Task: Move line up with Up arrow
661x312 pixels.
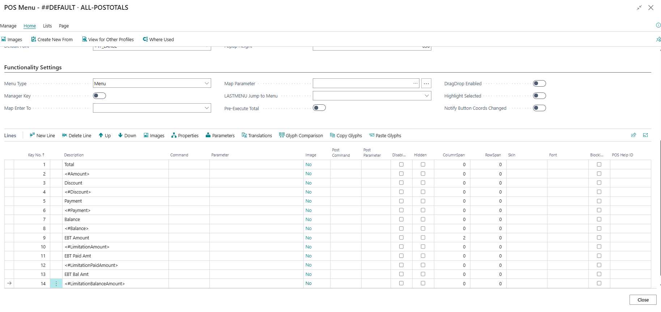Action: [101, 135]
